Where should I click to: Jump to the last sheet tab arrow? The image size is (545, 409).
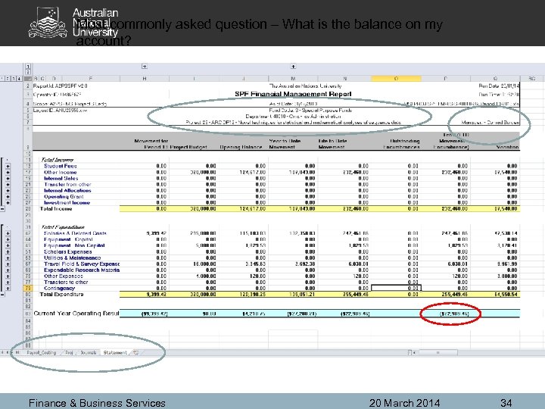(x=17, y=353)
